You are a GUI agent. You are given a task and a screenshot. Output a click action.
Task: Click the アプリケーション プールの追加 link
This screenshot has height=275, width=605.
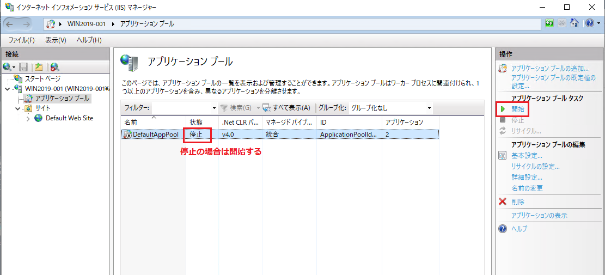click(x=550, y=69)
